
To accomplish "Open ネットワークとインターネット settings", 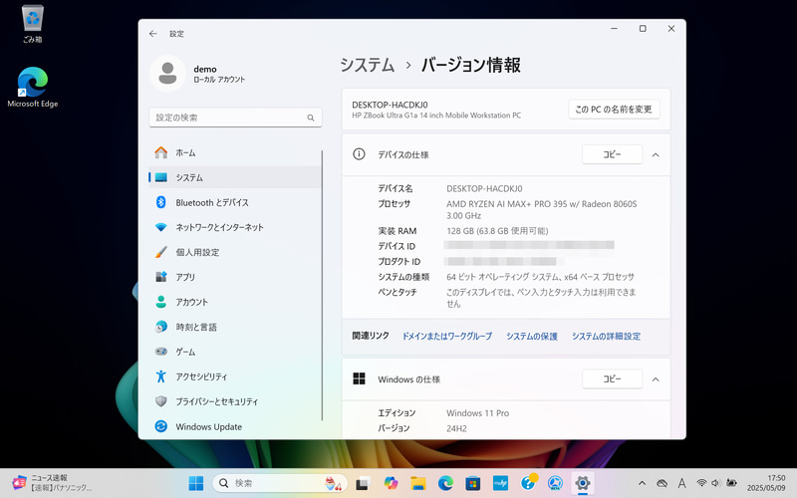I will point(235,227).
